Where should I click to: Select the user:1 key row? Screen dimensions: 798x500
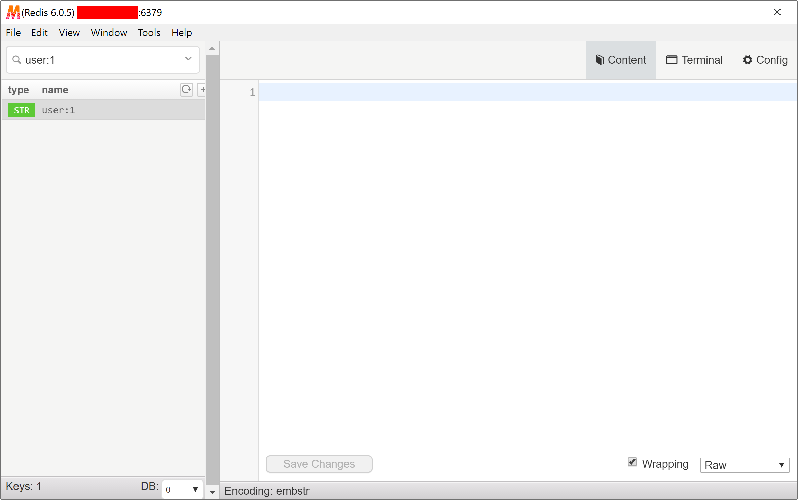pyautogui.click(x=104, y=110)
